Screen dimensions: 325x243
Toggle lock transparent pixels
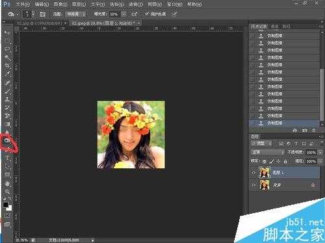point(265,161)
